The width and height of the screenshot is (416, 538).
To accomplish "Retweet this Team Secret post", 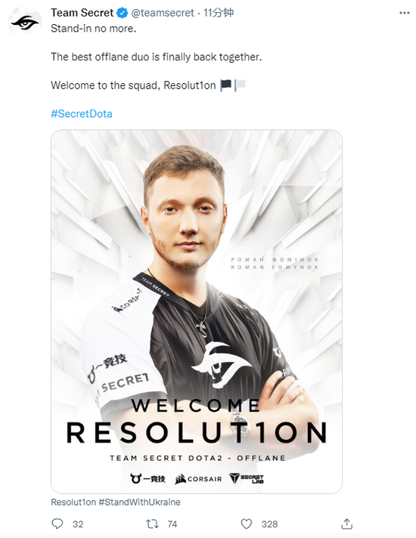I will [152, 524].
